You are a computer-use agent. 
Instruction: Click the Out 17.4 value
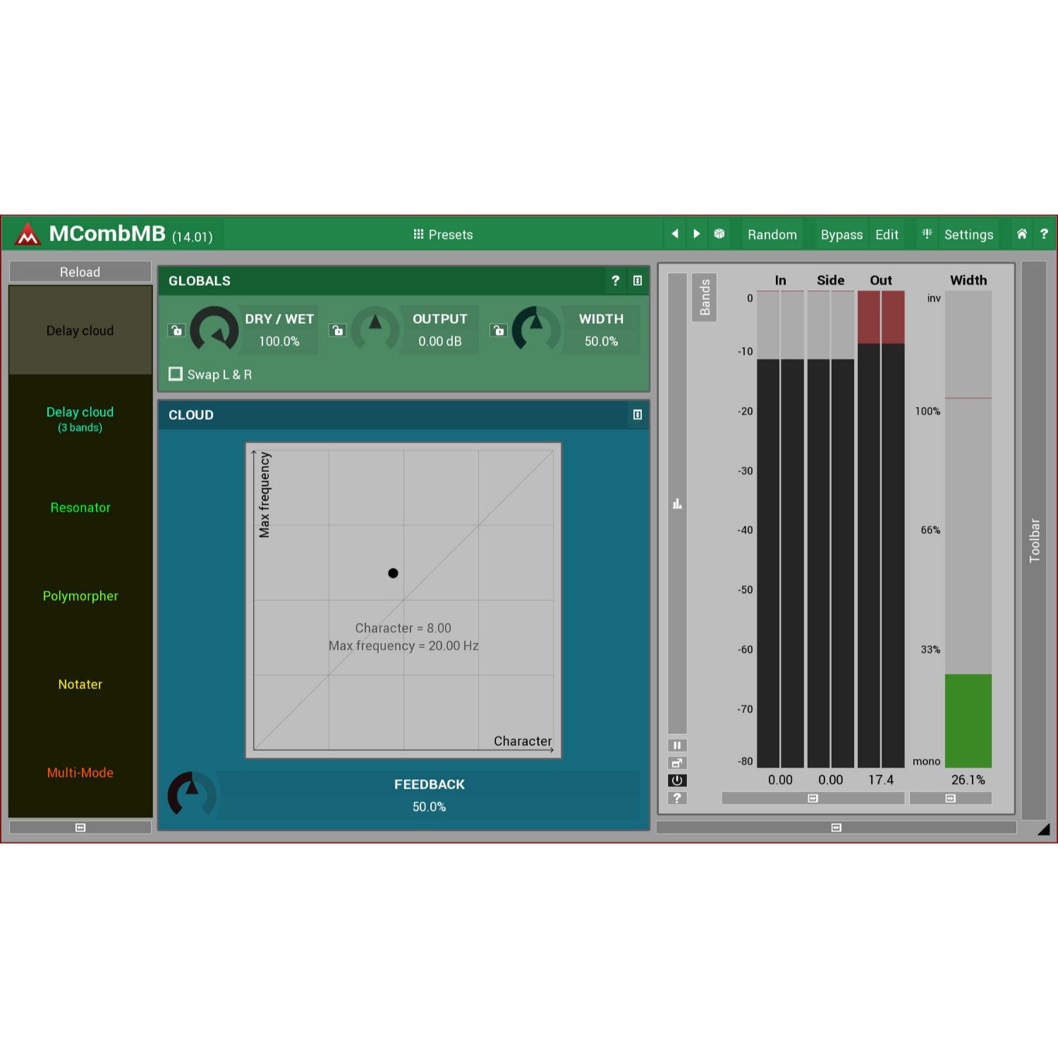tap(881, 779)
